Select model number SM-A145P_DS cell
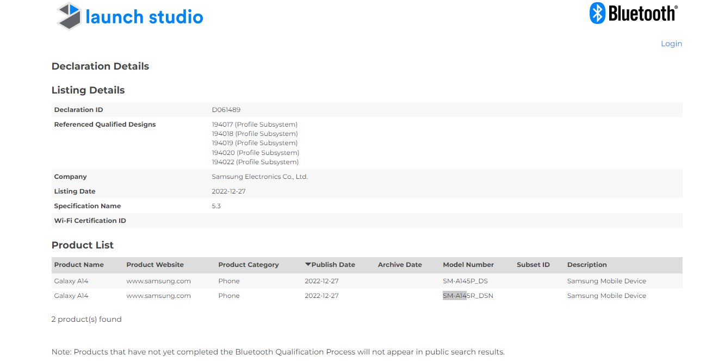This screenshot has height=361, width=718. [465, 281]
